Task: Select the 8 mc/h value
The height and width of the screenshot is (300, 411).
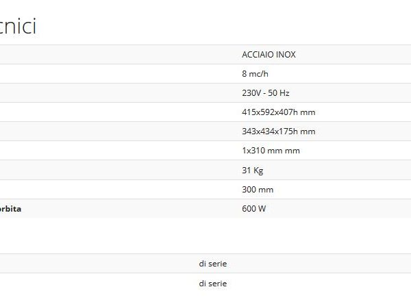Action: point(255,73)
